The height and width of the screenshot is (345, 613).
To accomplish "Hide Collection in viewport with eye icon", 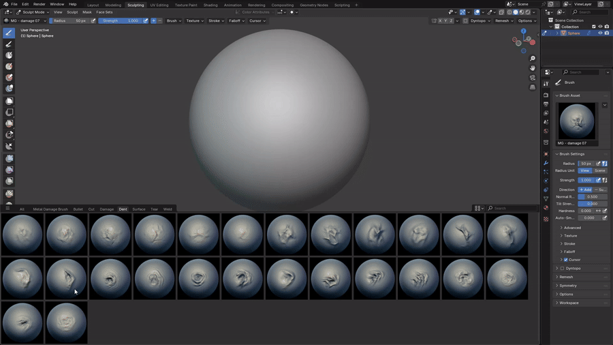I will click(x=600, y=27).
